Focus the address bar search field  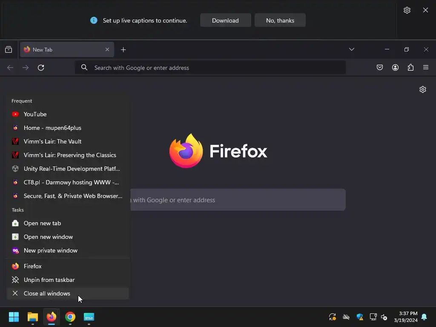pyautogui.click(x=210, y=68)
